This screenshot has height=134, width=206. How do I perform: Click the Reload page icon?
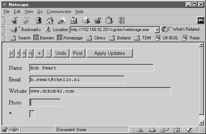38,21
